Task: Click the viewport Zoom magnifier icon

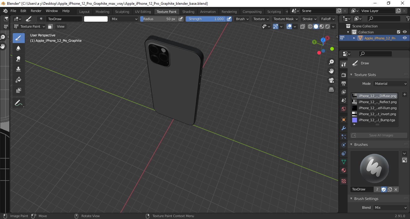Action: [331, 62]
